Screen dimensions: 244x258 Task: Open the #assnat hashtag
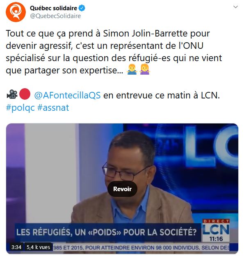click(x=53, y=108)
